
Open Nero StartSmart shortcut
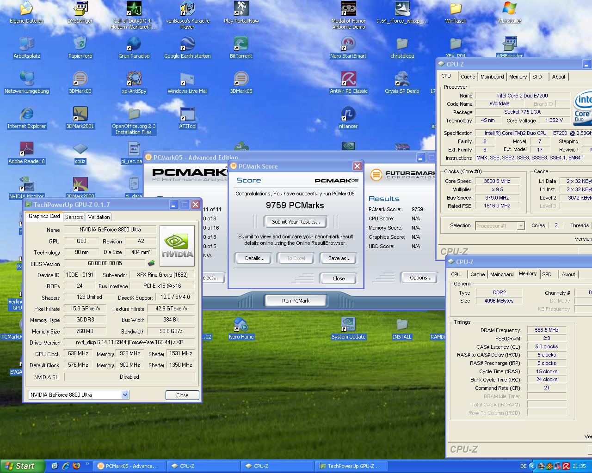pos(348,48)
